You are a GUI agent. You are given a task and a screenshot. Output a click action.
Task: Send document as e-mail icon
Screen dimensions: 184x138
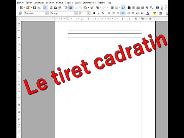click(39, 8)
